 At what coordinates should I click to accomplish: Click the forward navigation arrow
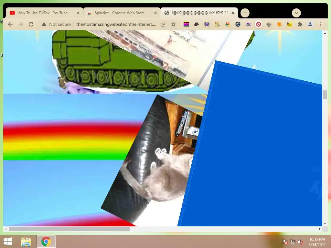[21, 24]
